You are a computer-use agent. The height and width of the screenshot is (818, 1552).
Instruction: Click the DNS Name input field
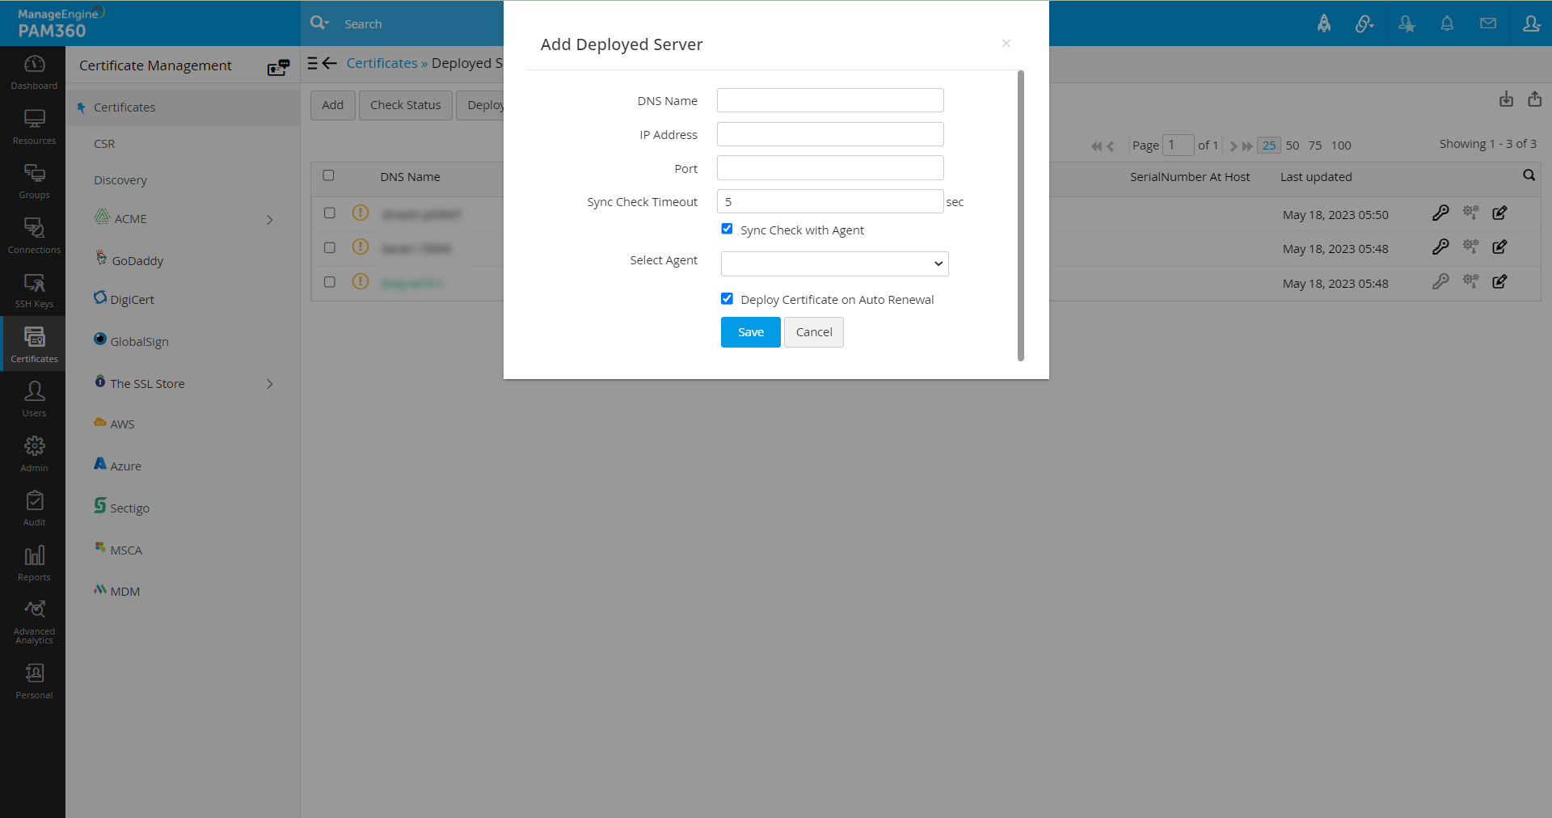coord(829,99)
